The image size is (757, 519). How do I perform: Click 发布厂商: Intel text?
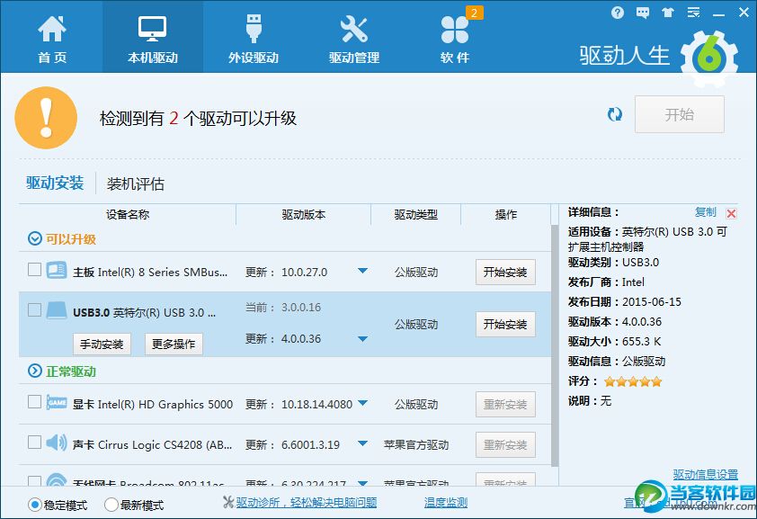point(606,282)
